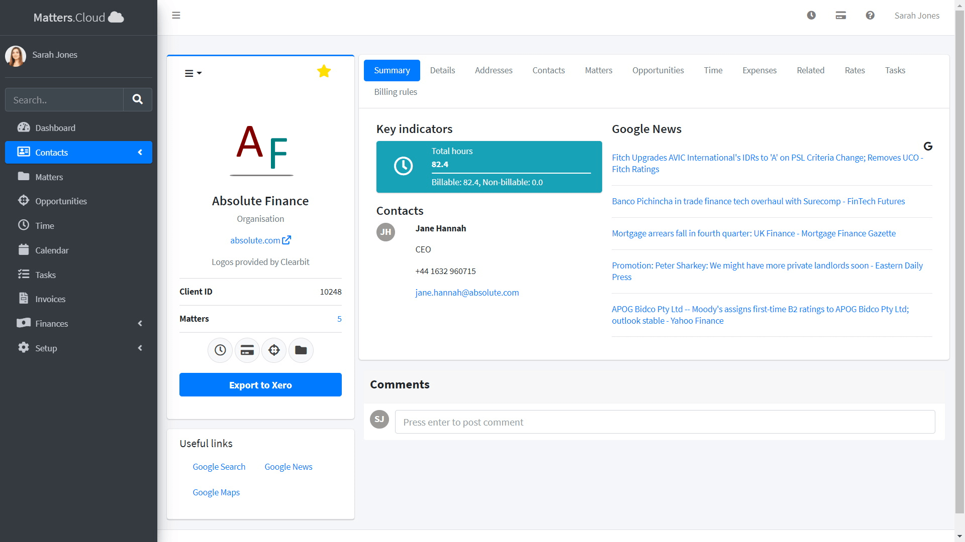Click the round clock time button under Matters
The width and height of the screenshot is (965, 542).
(x=220, y=350)
